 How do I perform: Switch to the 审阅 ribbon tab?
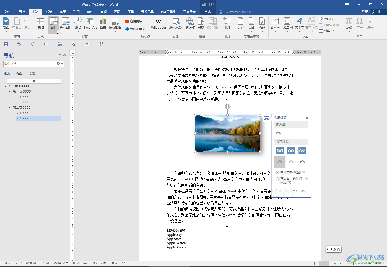tap(104, 12)
